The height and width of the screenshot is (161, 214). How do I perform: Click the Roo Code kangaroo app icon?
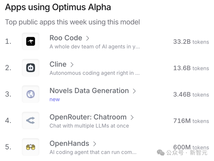pos(30,41)
